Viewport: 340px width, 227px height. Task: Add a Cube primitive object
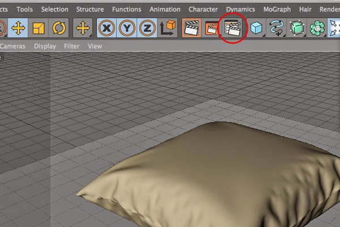(x=256, y=28)
